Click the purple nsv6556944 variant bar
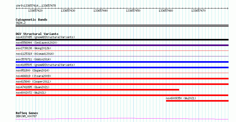Image resolution: width=236 pixels, height=122 pixels. 122,45
